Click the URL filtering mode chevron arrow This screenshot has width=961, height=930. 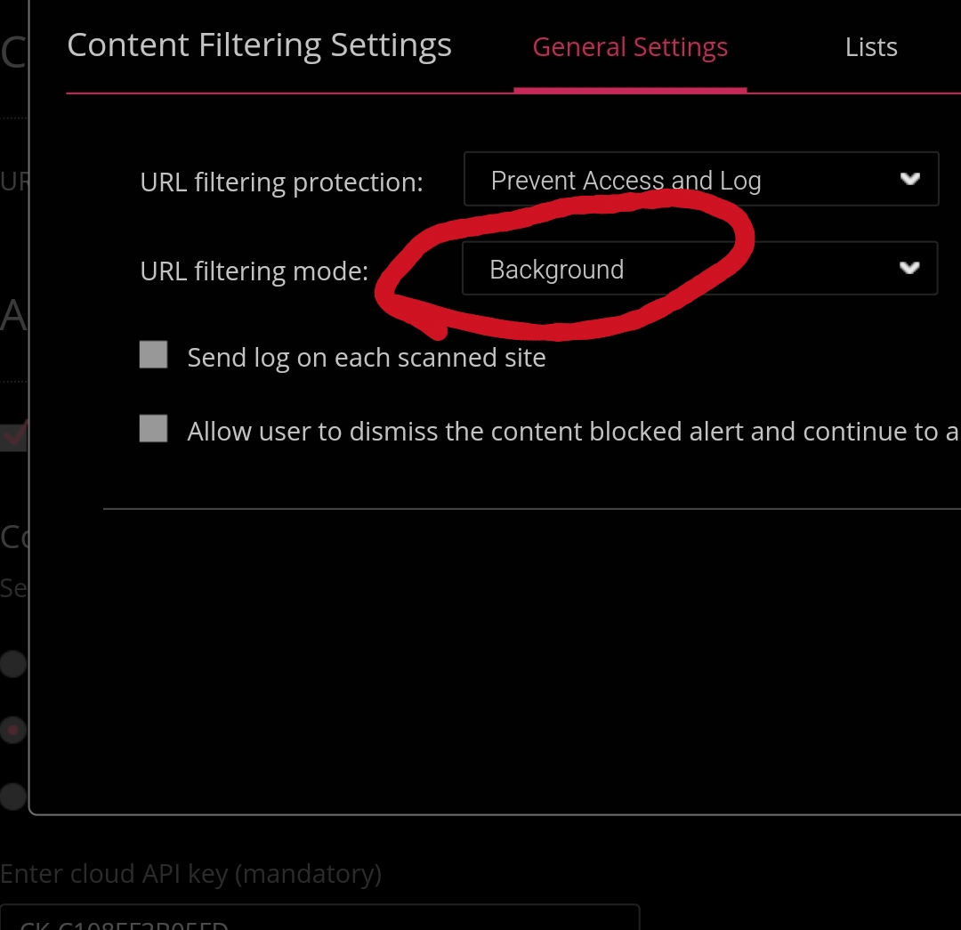coord(909,268)
